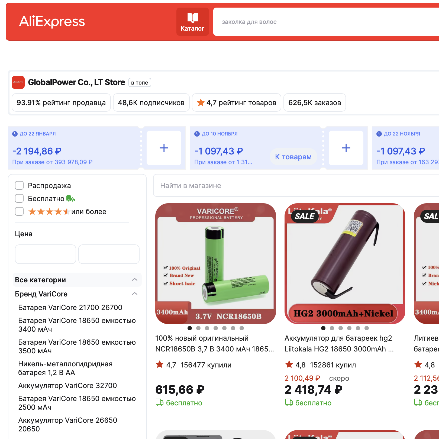Viewport: 439px width, 439px height.
Task: Collapse the Все категории section
Action: (135, 280)
